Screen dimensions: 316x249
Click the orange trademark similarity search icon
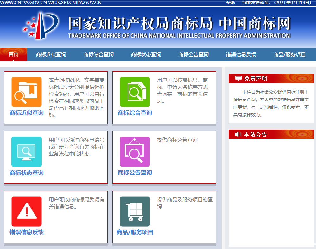[27, 92]
